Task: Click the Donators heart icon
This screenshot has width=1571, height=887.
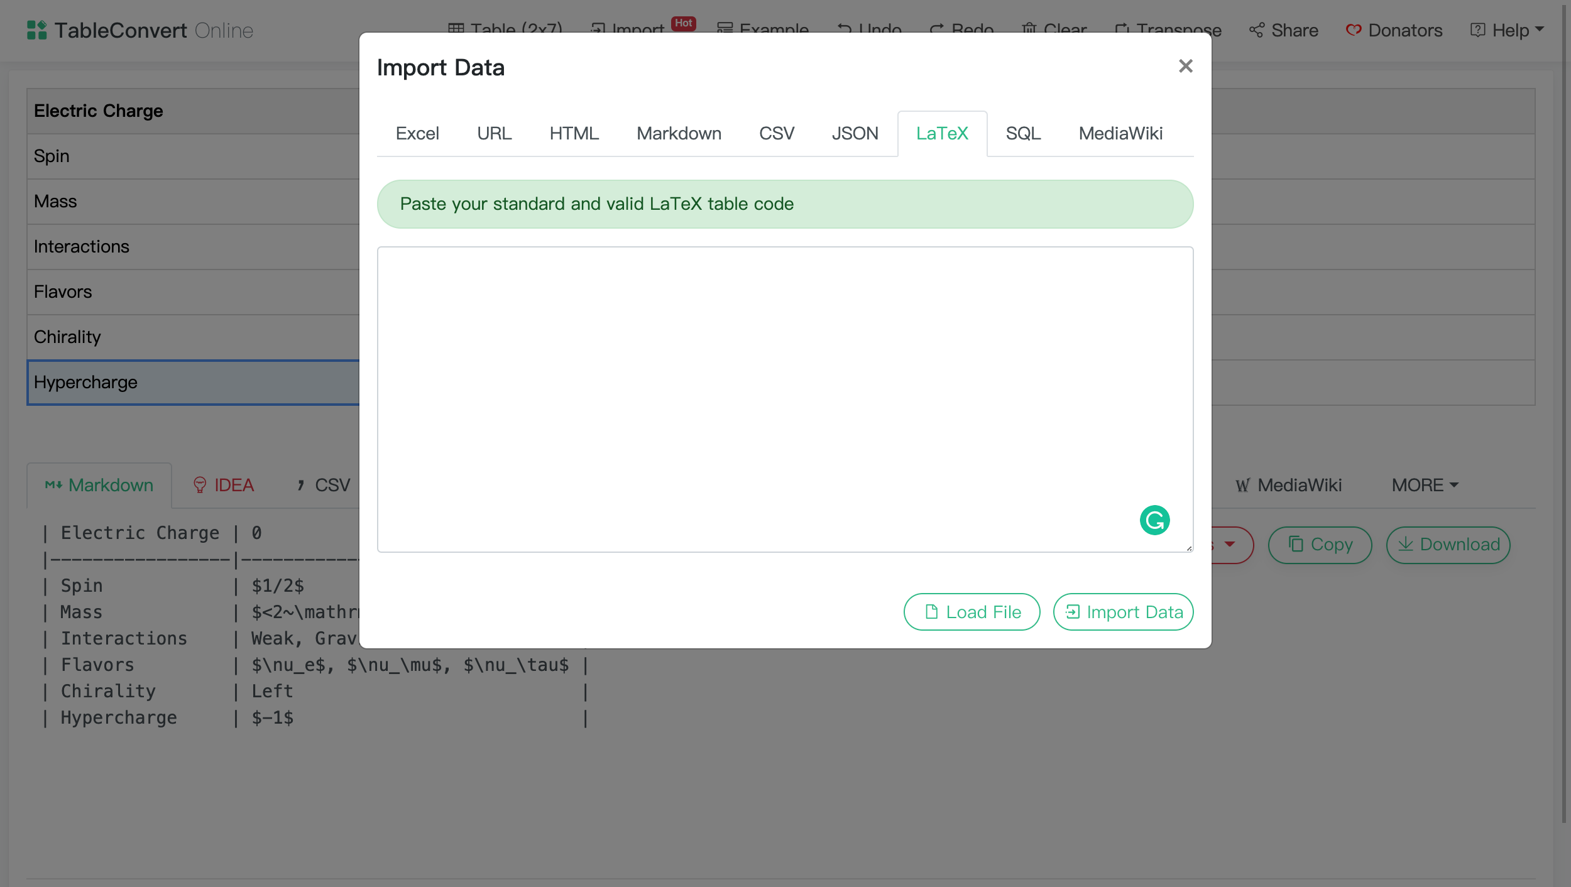Action: 1355,30
